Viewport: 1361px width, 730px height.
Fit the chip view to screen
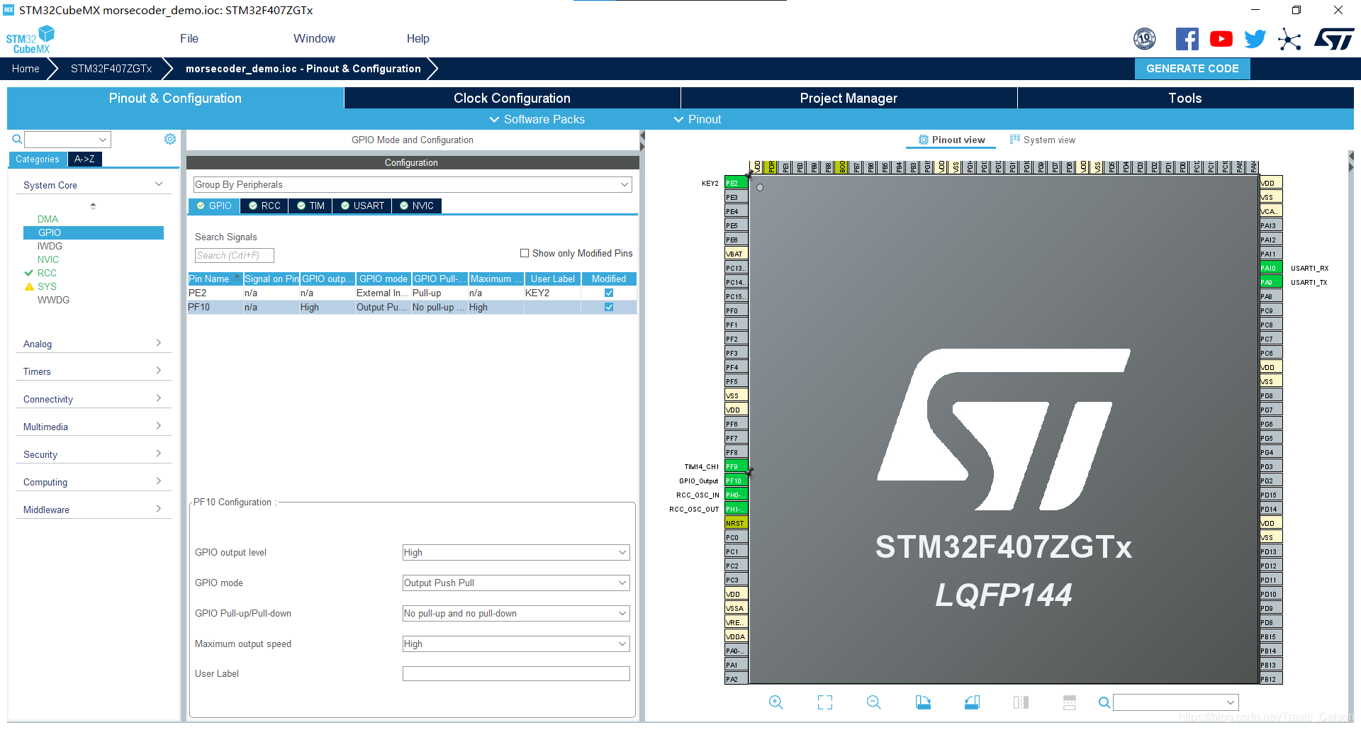pyautogui.click(x=825, y=702)
